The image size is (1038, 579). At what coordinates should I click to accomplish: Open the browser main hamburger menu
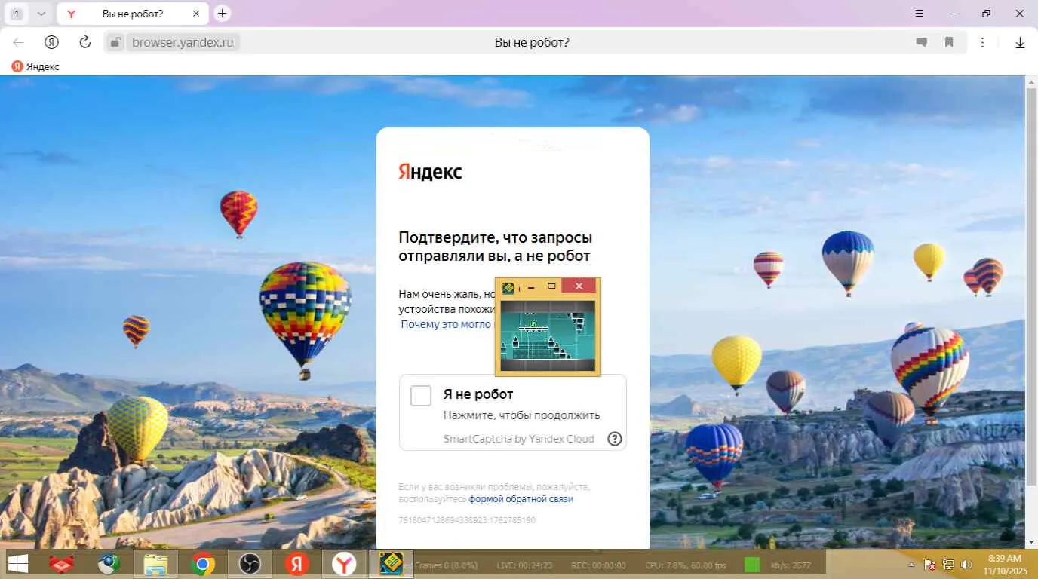pos(919,14)
